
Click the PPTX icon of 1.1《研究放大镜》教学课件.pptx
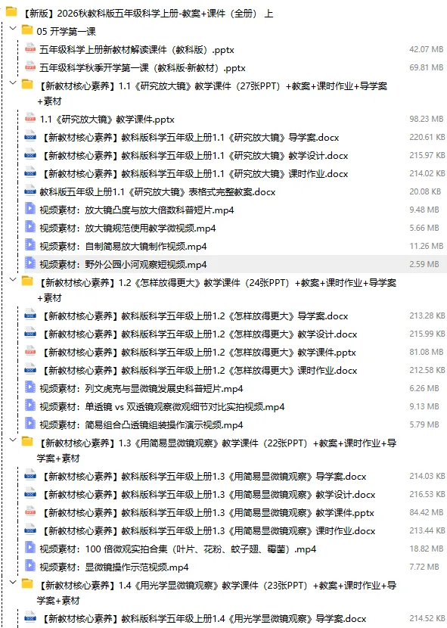point(30,118)
